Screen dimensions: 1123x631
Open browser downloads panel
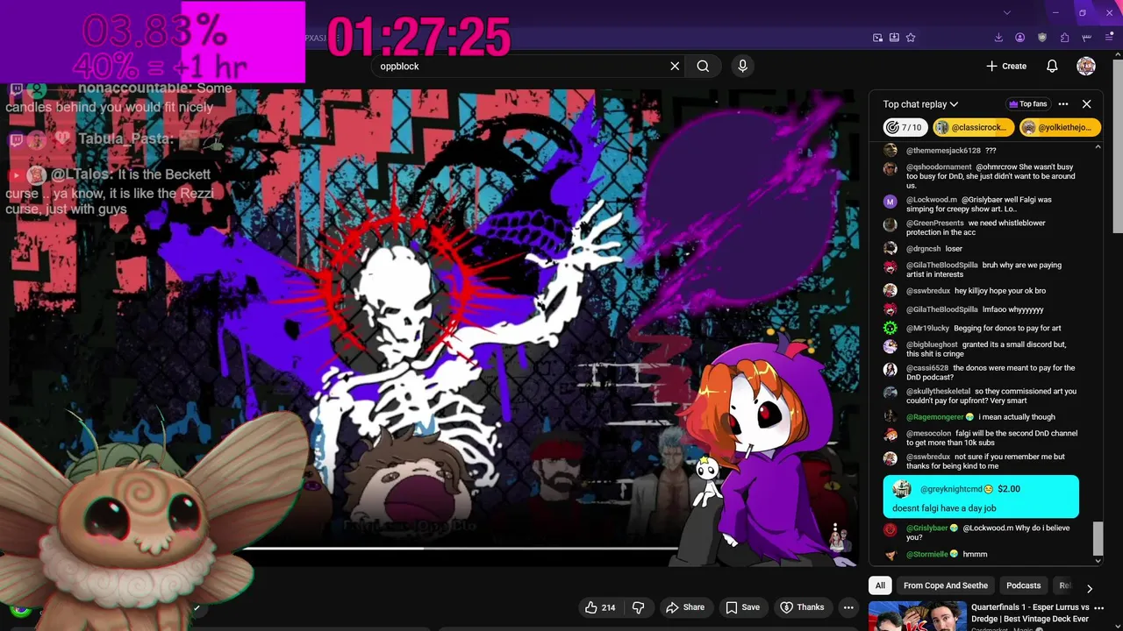(998, 38)
